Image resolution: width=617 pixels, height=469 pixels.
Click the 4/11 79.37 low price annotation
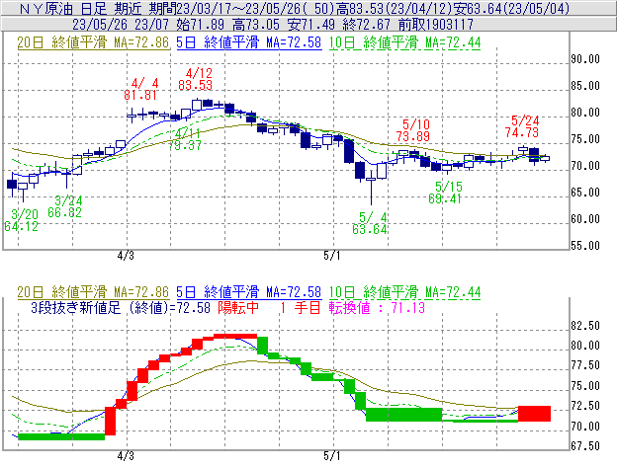pyautogui.click(x=185, y=139)
